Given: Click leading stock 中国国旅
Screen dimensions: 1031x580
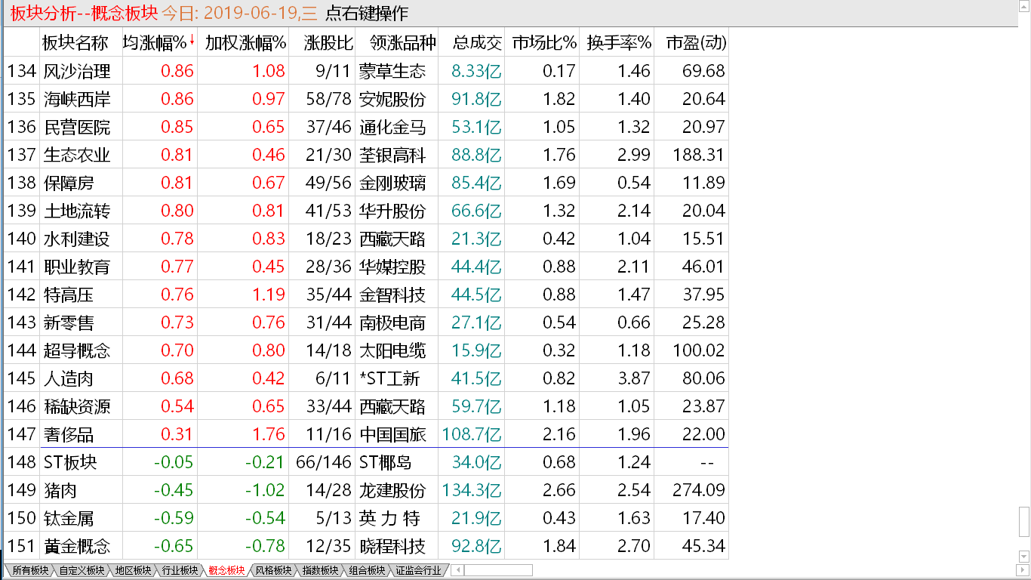Looking at the screenshot, I should 392,434.
